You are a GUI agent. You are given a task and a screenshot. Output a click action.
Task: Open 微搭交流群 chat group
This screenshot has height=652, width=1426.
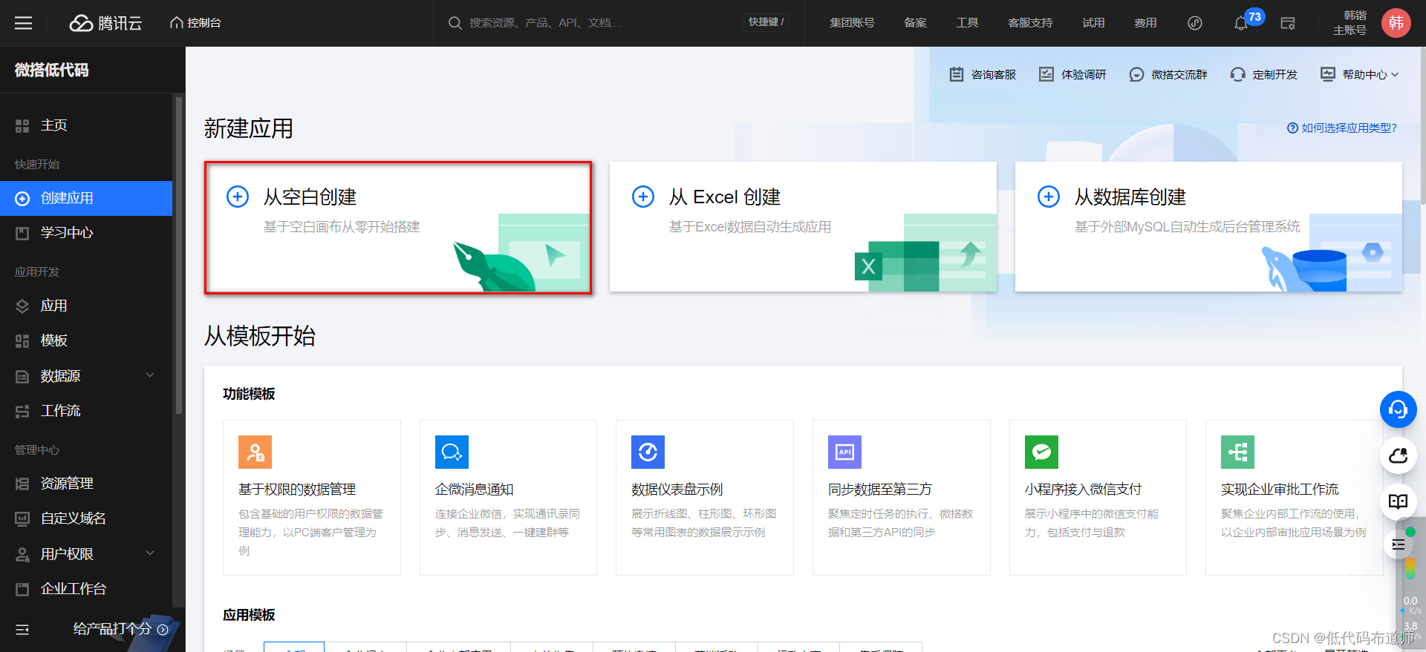pos(1168,74)
